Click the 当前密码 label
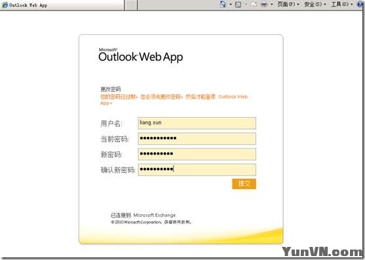The height and width of the screenshot is (260, 365). tap(115, 139)
